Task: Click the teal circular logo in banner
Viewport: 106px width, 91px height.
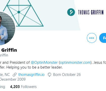Action: pyautogui.click(x=71, y=12)
